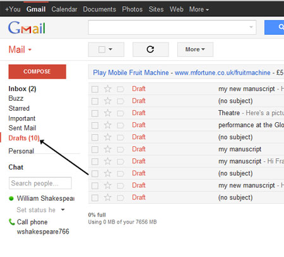The image size is (284, 257).
Task: Tick checkbox for 'my manuscript - Hi Fra' draft
Action: point(95,162)
